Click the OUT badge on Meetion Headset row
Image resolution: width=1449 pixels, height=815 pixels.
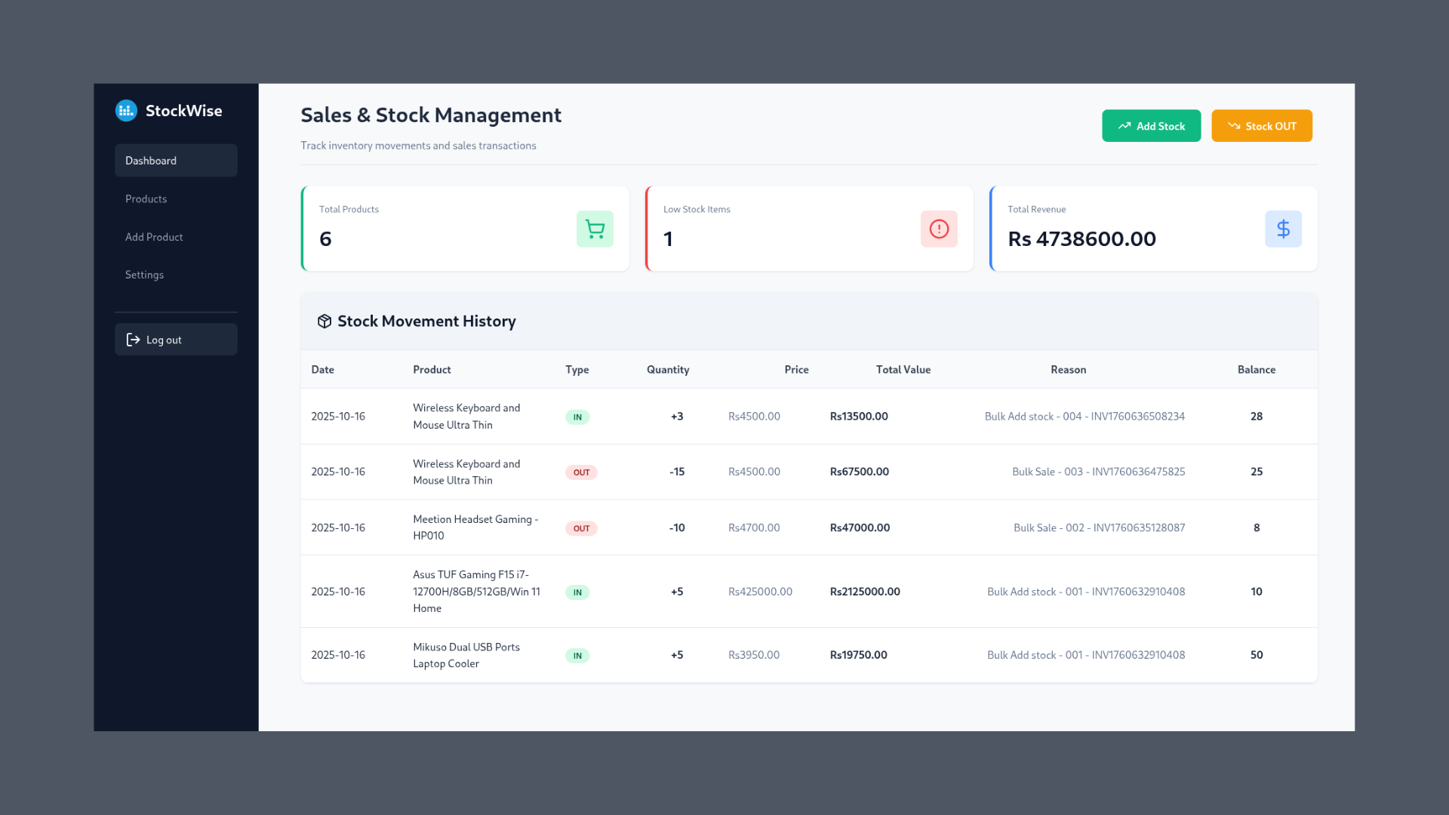(581, 527)
